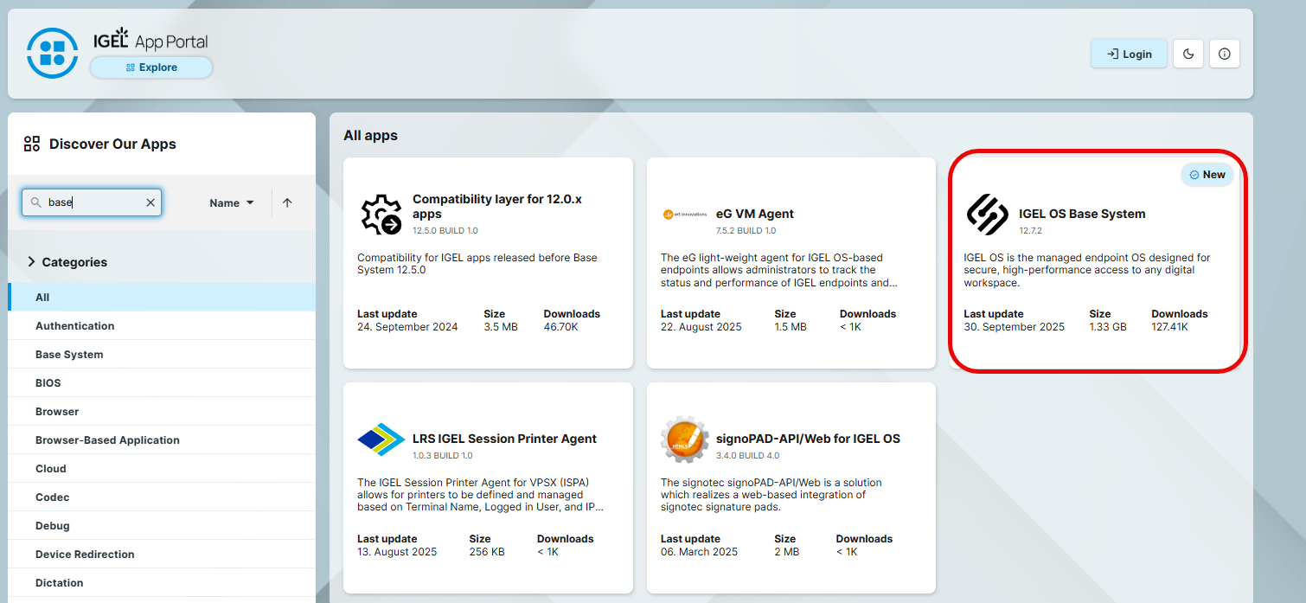1306x603 pixels.
Task: Click the Compatibility layer gear icon
Action: pyautogui.click(x=381, y=215)
